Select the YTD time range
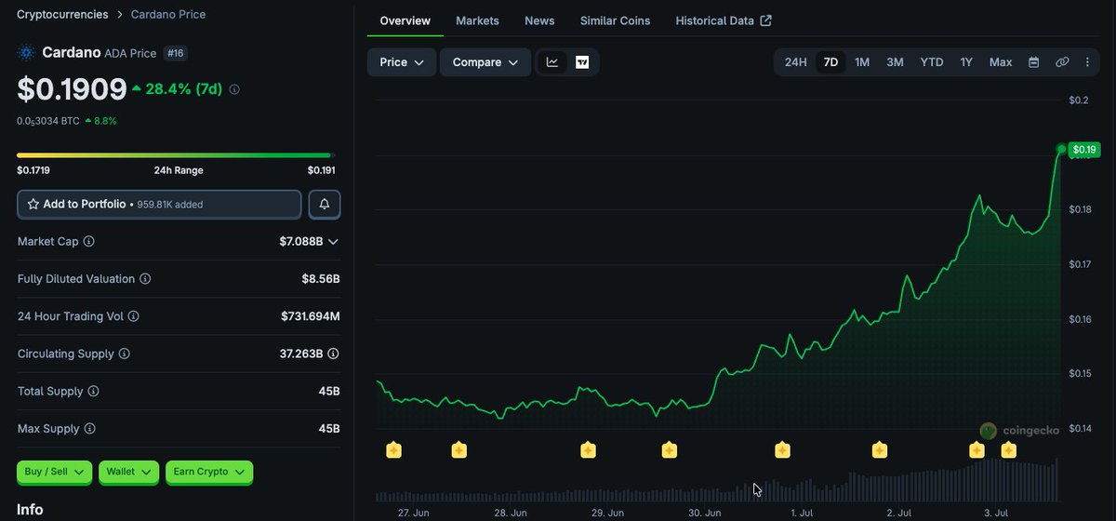Screen dimensions: 1116x521 pos(932,62)
